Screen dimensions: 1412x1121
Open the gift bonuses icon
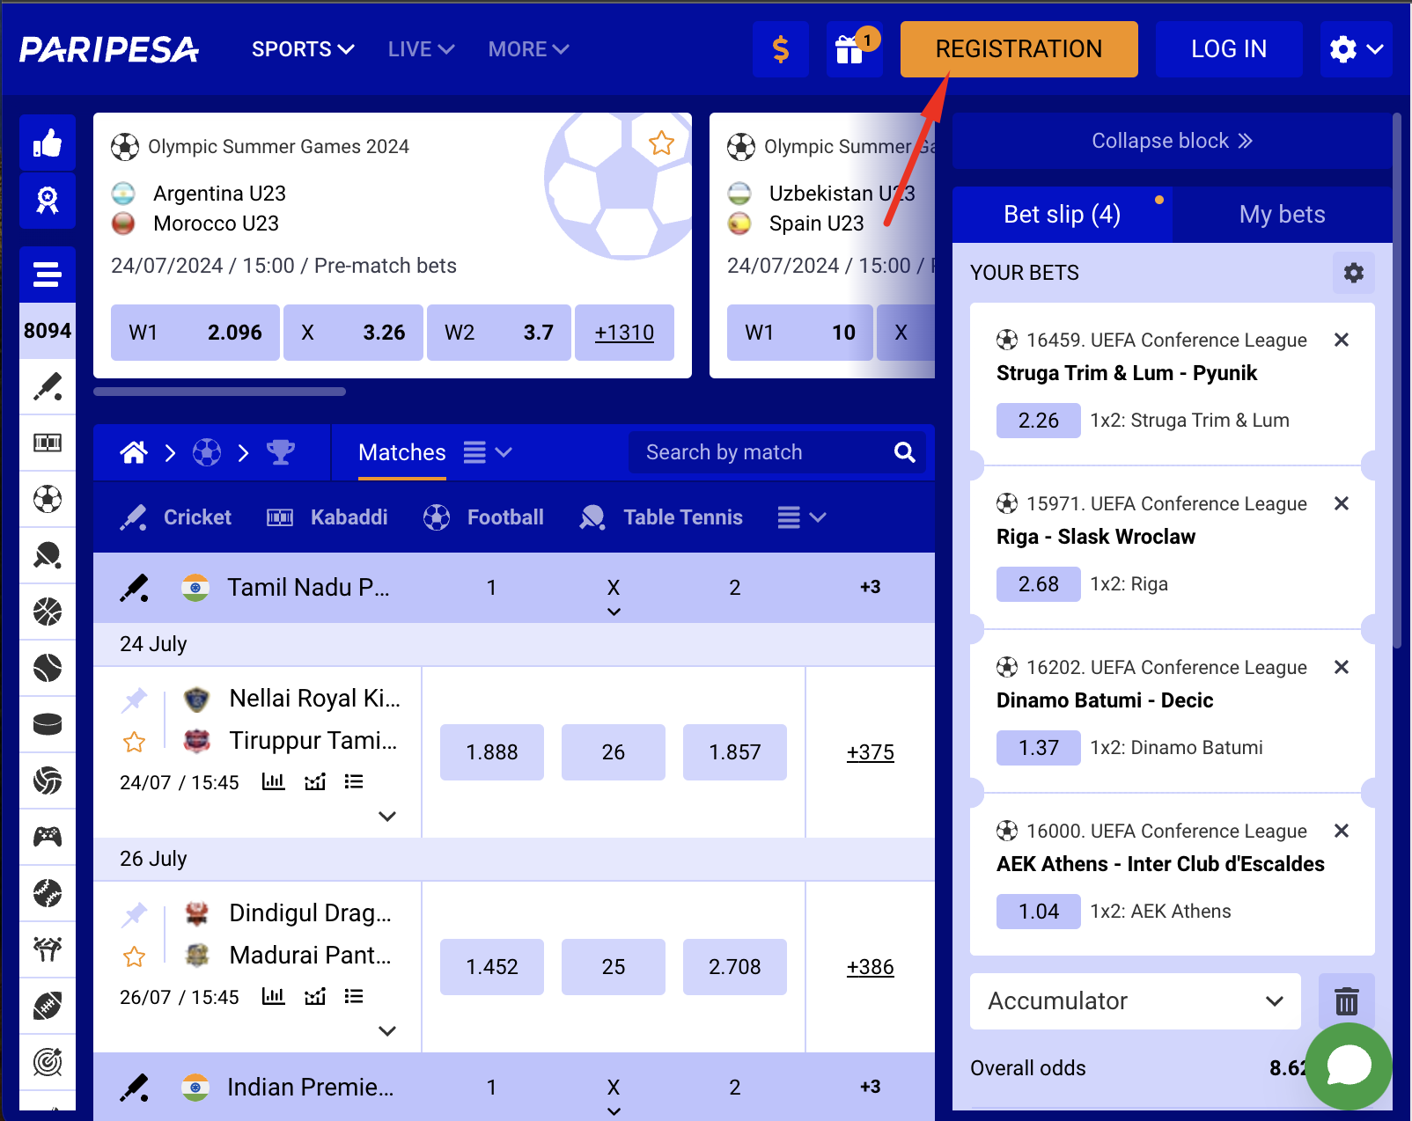tap(854, 49)
